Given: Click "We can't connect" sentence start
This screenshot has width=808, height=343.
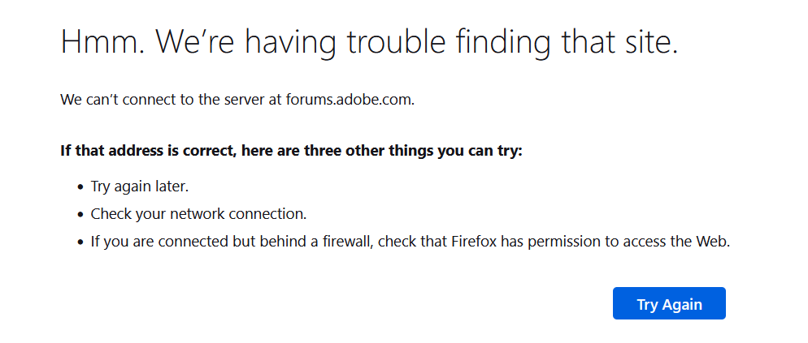Looking at the screenshot, I should [x=110, y=100].
